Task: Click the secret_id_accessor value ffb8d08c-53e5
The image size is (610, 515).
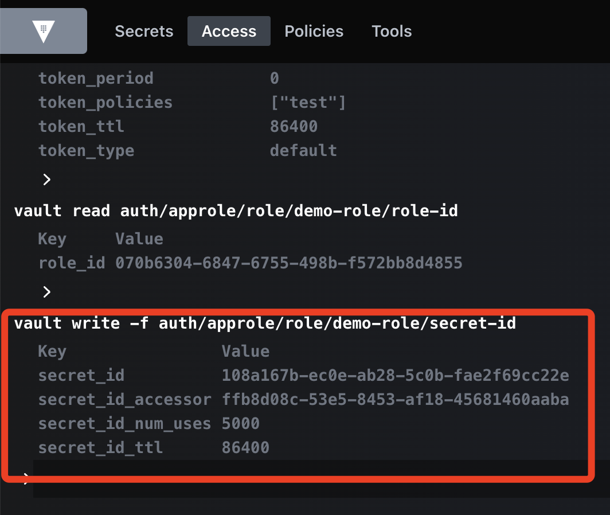Action: (x=395, y=399)
